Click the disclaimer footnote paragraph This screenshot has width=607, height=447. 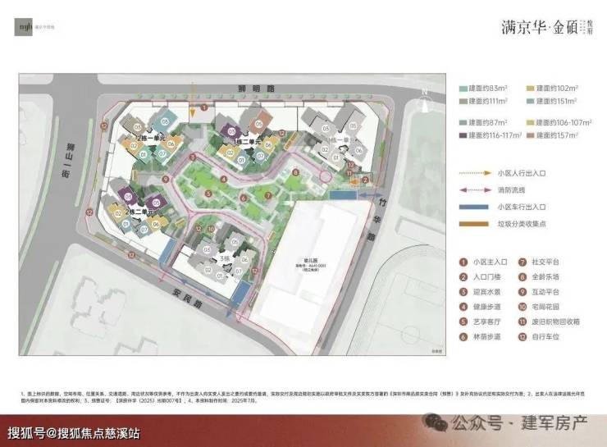[303, 397]
